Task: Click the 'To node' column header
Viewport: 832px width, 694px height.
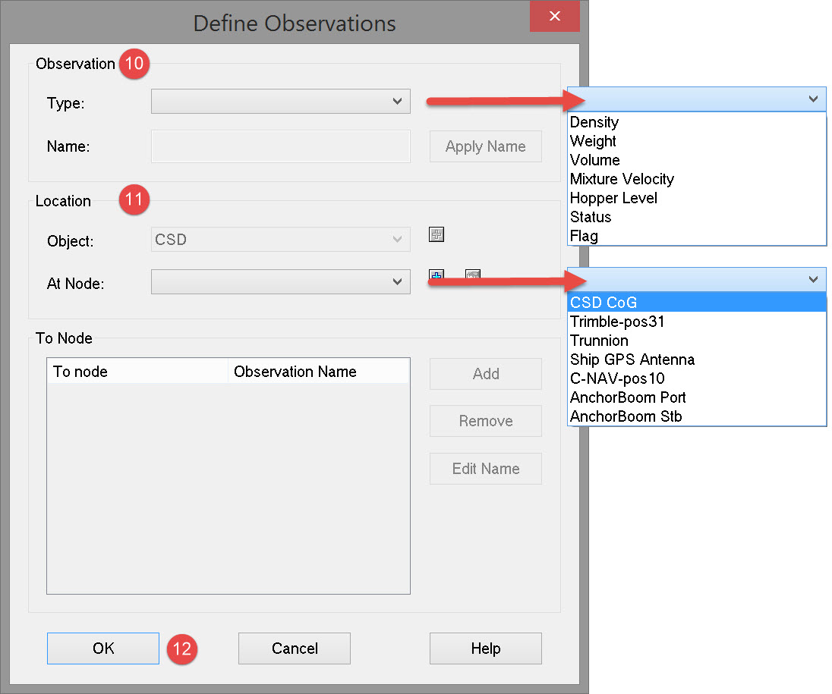Action: pyautogui.click(x=137, y=371)
